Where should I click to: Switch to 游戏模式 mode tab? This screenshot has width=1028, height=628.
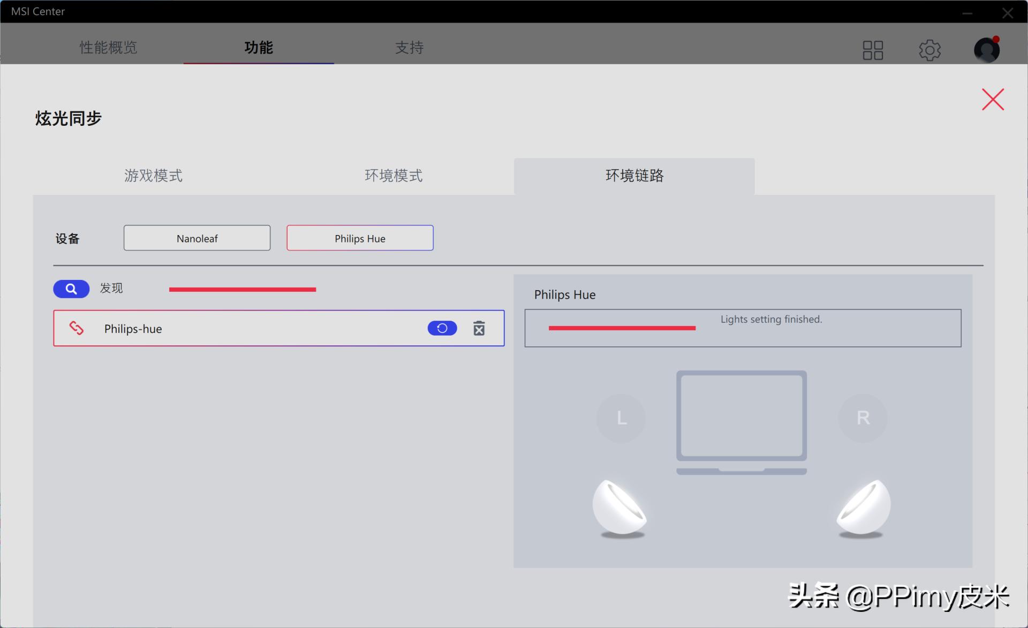(153, 176)
